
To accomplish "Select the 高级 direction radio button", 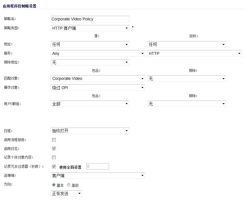I will [69, 185].
